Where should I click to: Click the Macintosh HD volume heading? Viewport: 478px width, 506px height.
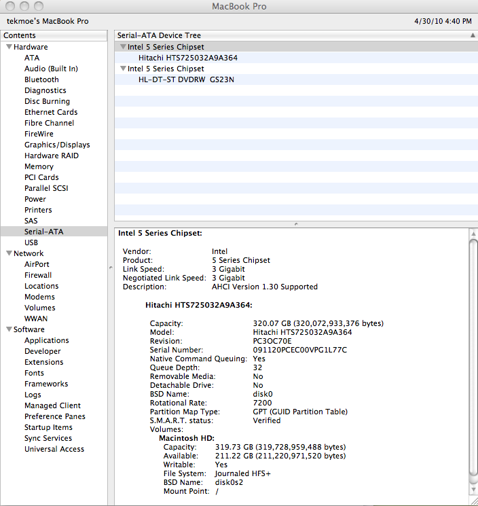click(x=187, y=438)
